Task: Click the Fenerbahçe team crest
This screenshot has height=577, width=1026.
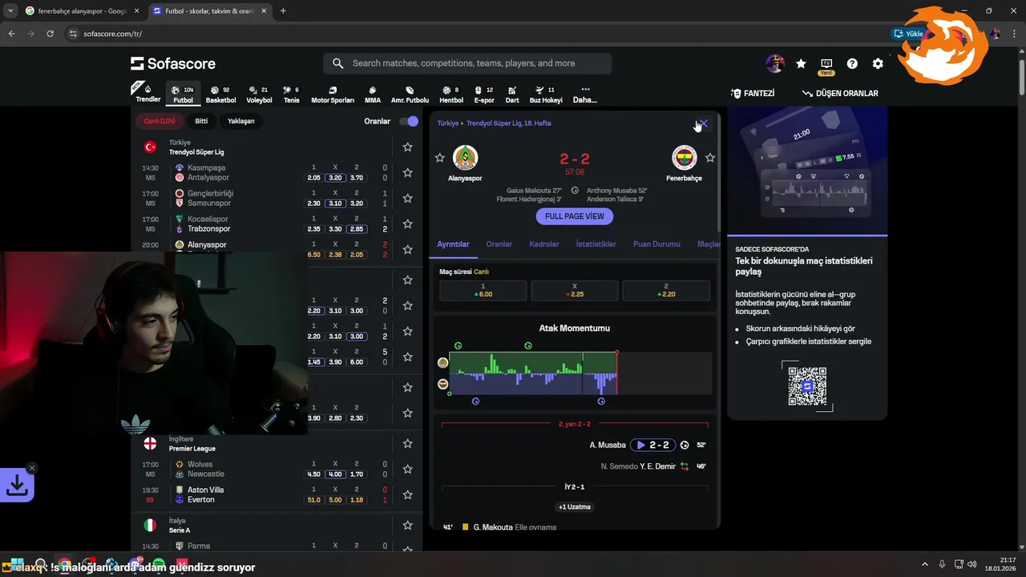Action: click(x=684, y=157)
